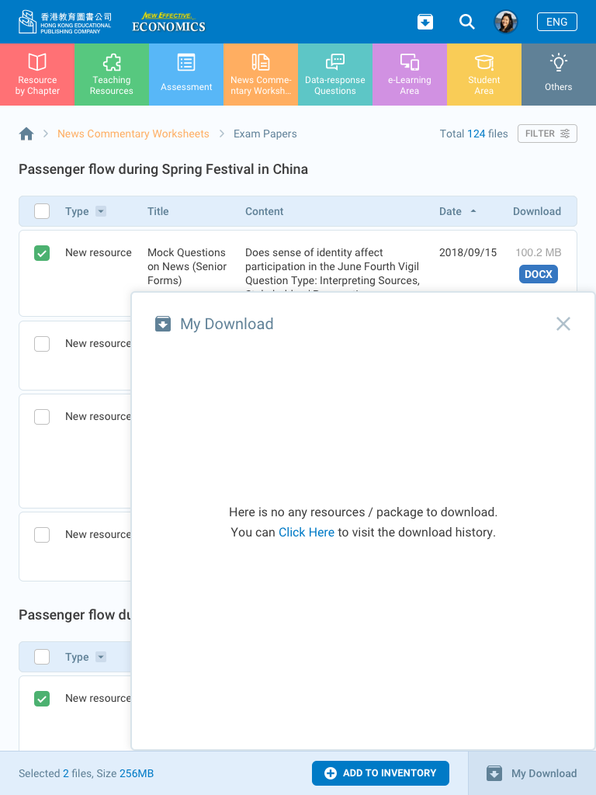Open the FILTER options
Screen dimensions: 596x795
(x=547, y=134)
